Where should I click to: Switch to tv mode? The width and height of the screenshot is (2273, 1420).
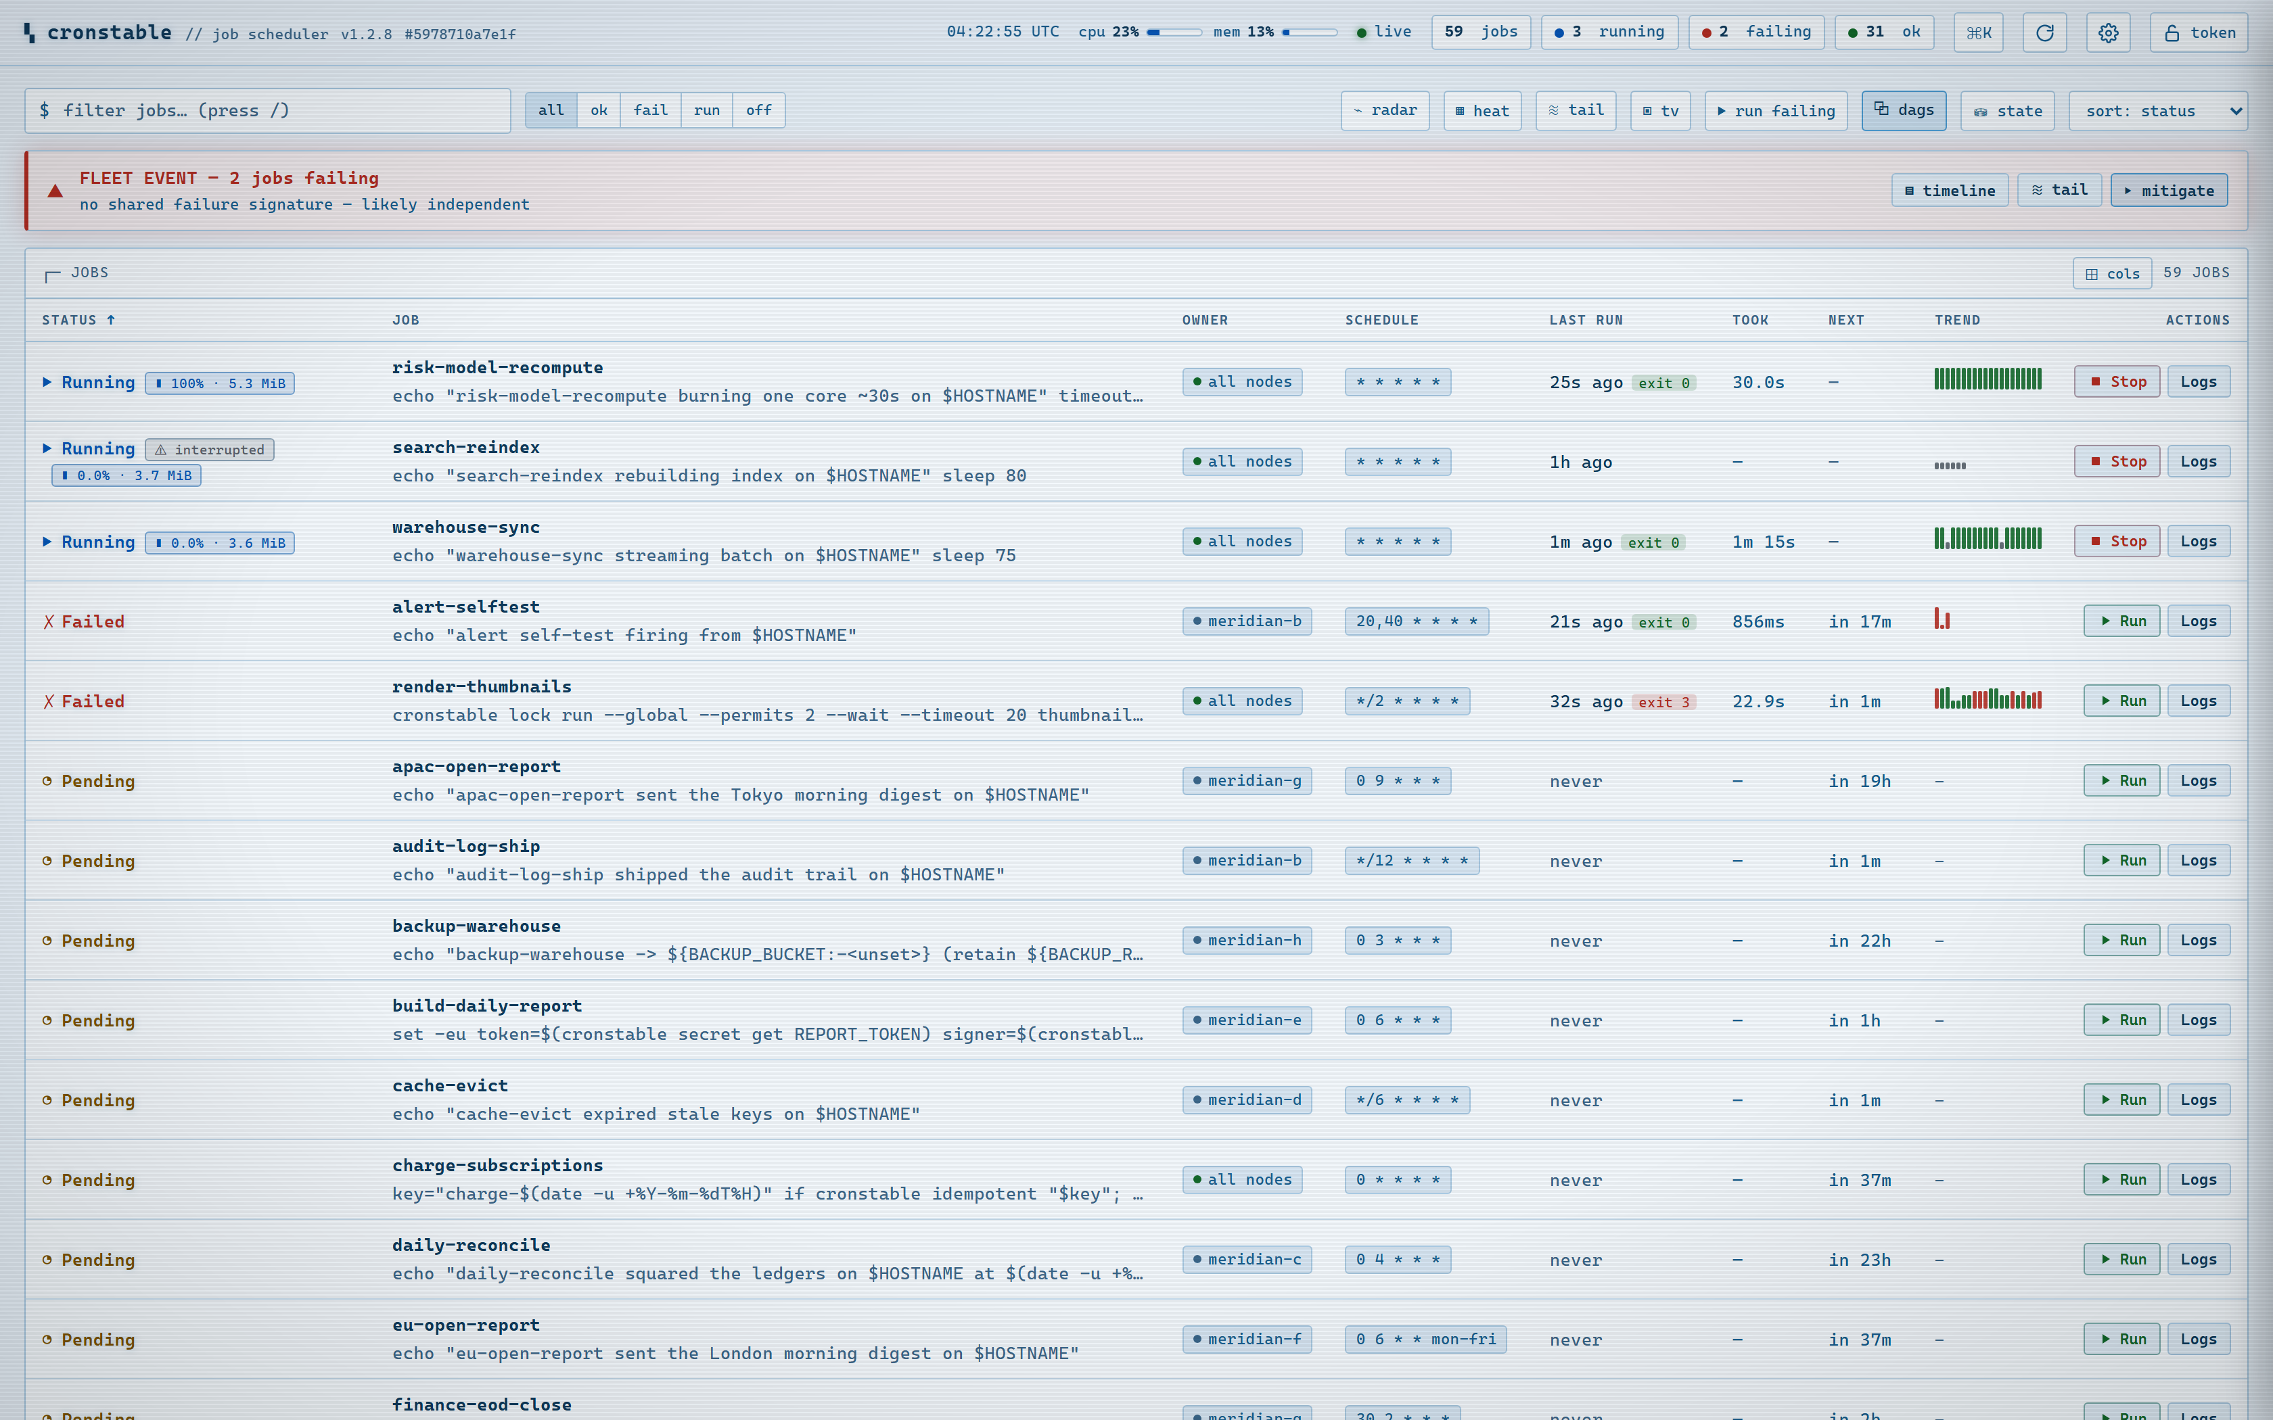1659,111
